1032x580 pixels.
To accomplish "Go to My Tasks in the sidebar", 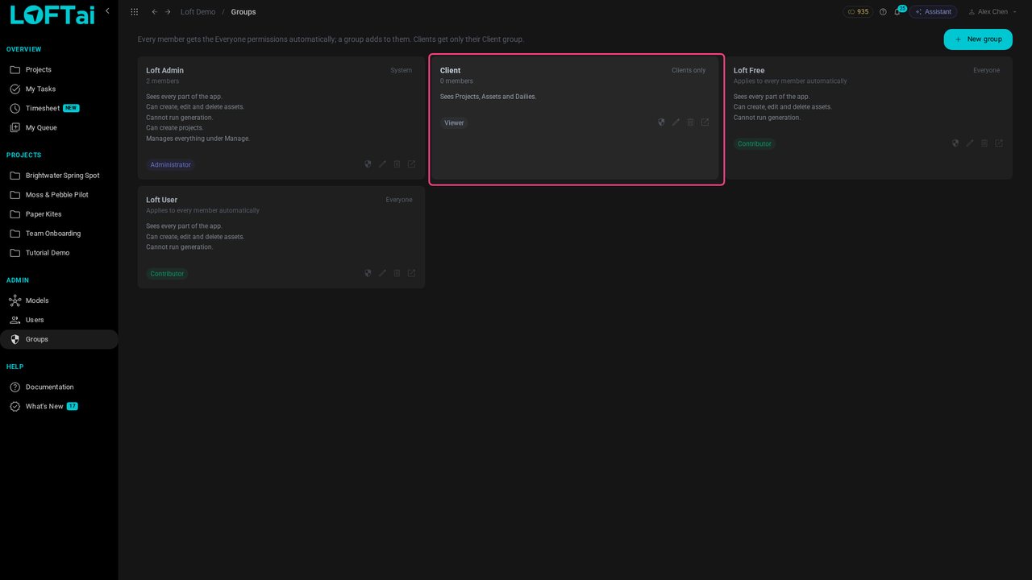I will [x=59, y=89].
